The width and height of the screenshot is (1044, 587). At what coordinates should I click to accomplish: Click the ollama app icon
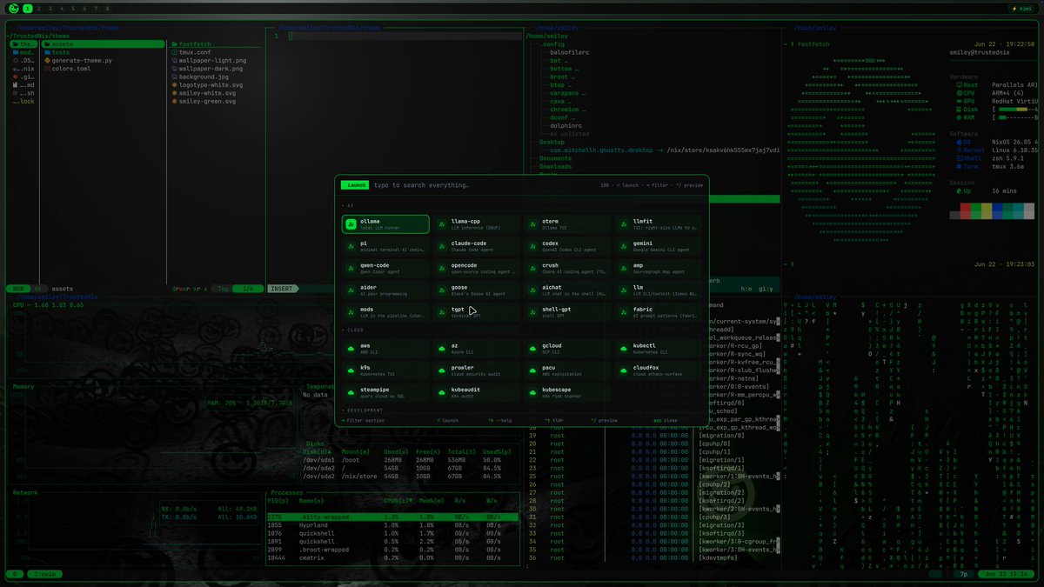351,224
